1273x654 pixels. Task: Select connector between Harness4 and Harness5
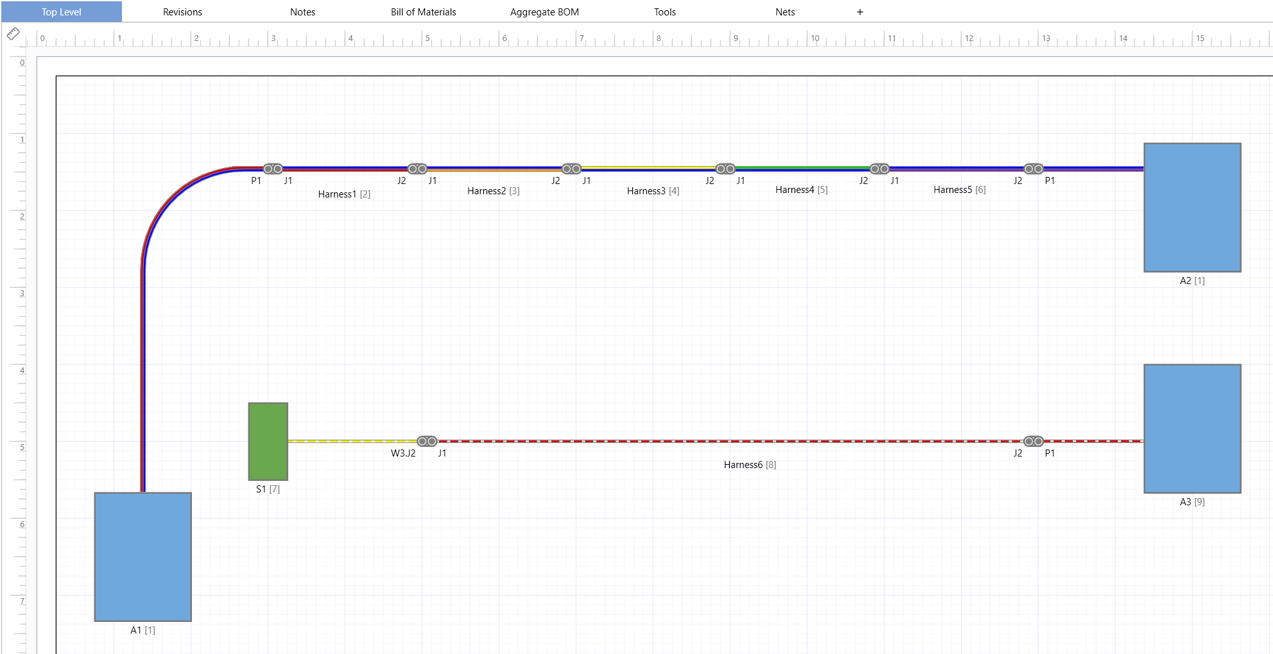coord(879,169)
